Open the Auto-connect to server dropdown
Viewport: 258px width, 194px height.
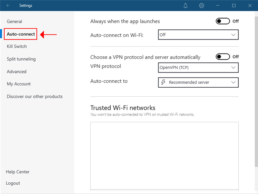pos(198,83)
